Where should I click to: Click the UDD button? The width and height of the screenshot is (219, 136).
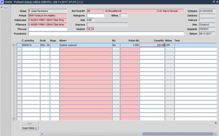coord(30,123)
